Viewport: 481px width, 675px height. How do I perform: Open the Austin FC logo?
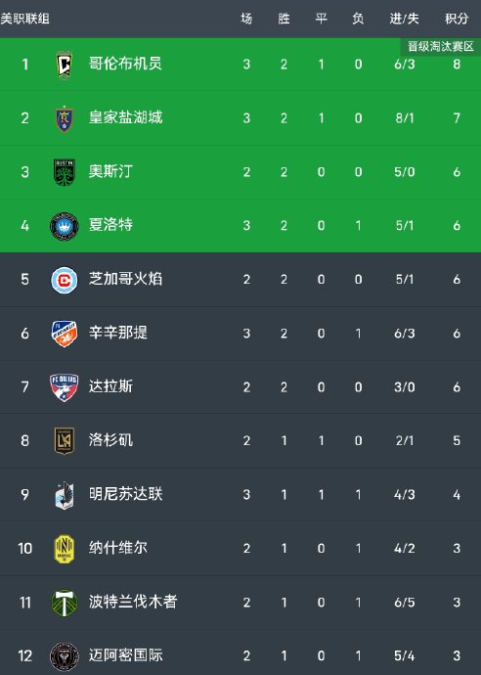65,172
